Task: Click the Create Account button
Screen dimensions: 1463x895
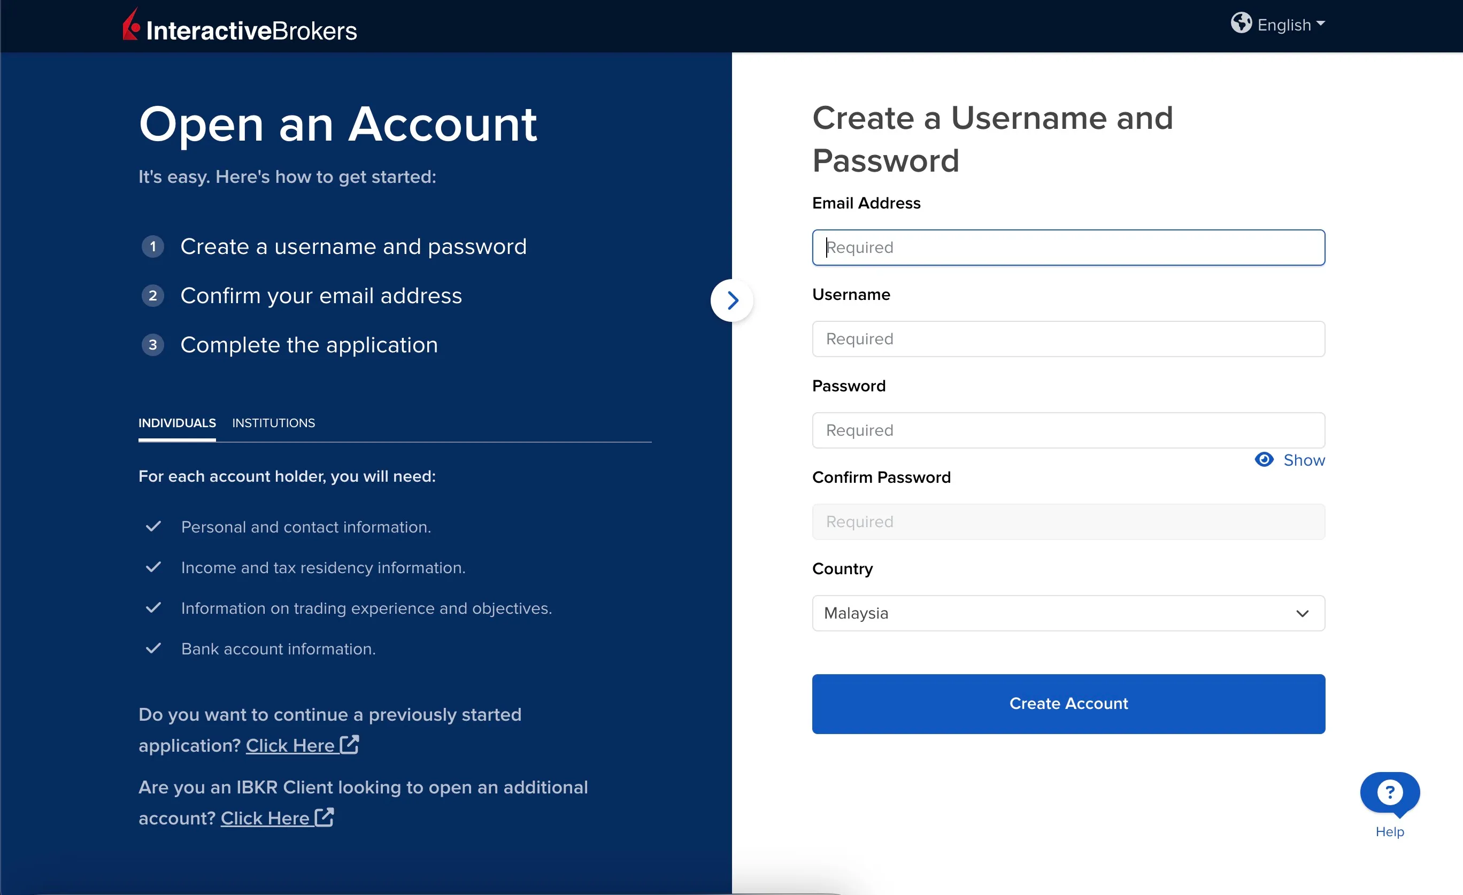Action: click(1068, 704)
